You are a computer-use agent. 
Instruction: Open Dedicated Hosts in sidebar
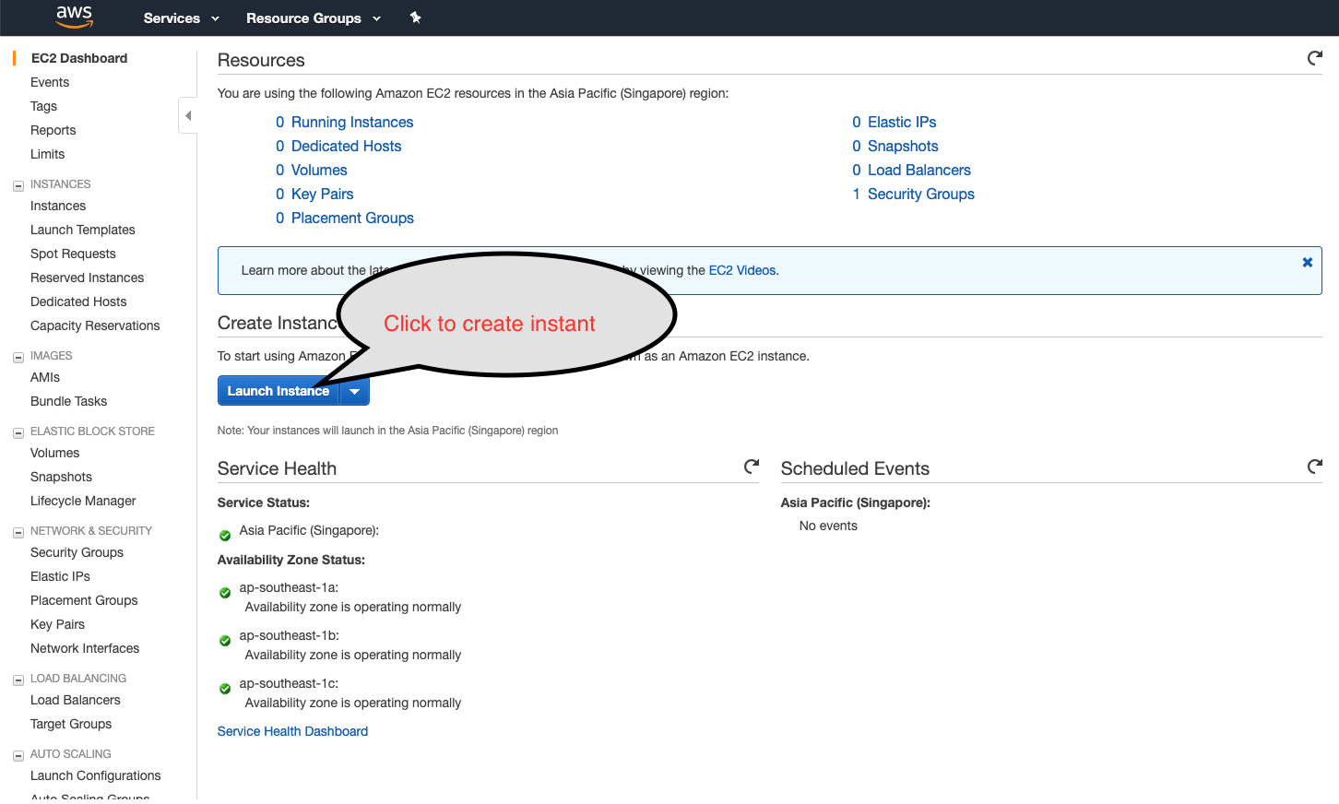pyautogui.click(x=78, y=301)
